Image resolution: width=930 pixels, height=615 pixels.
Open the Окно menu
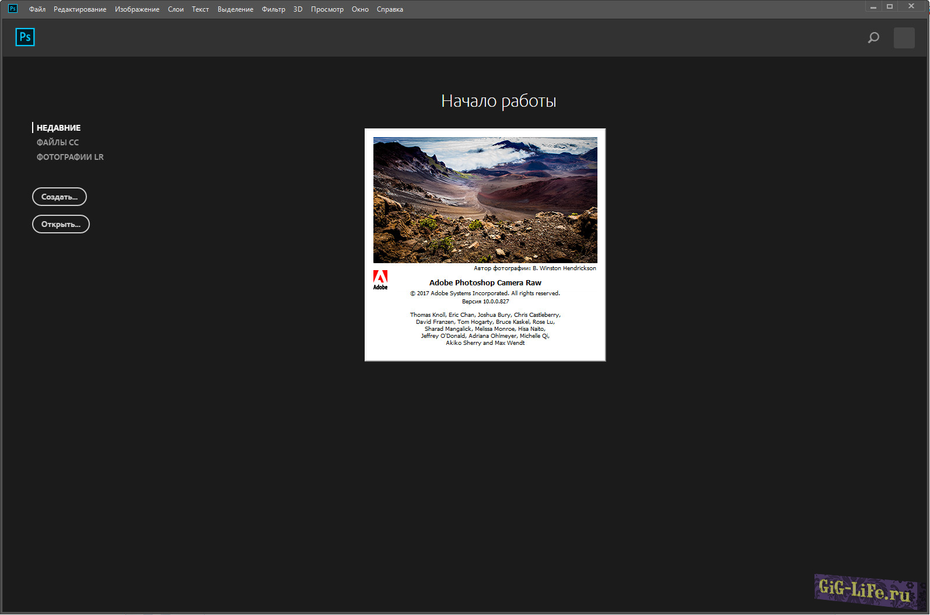360,9
